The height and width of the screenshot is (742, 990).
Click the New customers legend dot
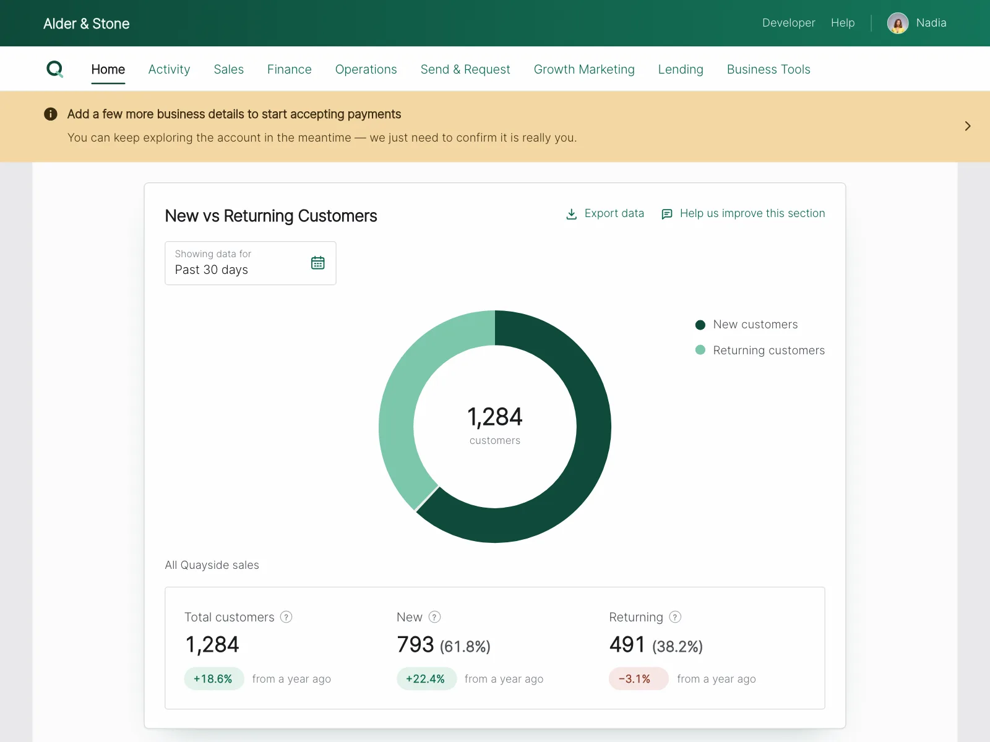coord(700,325)
